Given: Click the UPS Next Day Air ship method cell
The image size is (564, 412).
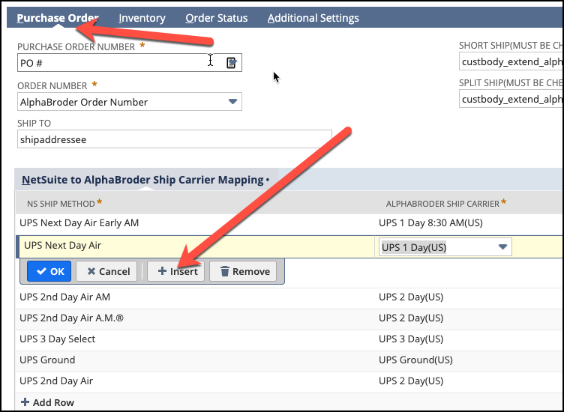Looking at the screenshot, I should (196, 246).
